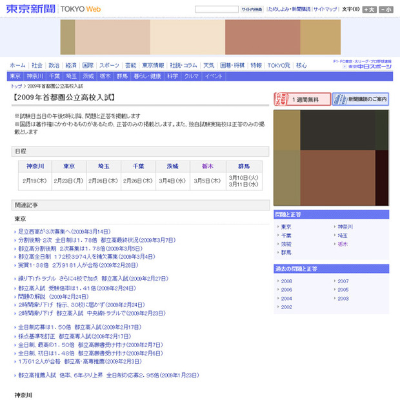Viewport: 400px width, 400px height.
Task: Open the 2002 past exams link
Action: pos(286,307)
